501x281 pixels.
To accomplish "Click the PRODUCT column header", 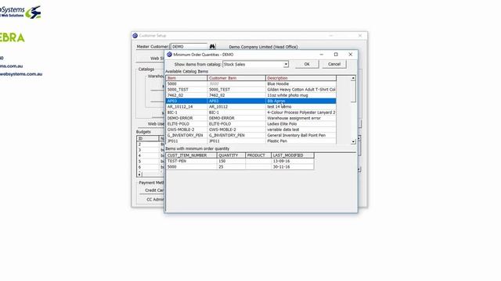I will pos(258,155).
